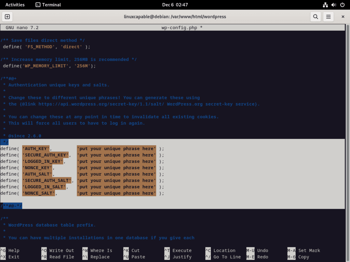Open the terminal search magnifier
This screenshot has width=350, height=262.
[315, 16]
